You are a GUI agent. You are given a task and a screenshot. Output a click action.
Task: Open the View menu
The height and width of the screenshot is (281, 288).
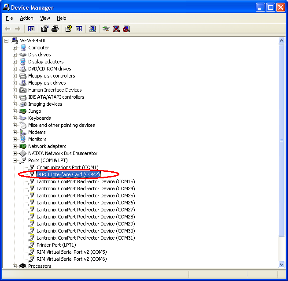click(x=45, y=18)
